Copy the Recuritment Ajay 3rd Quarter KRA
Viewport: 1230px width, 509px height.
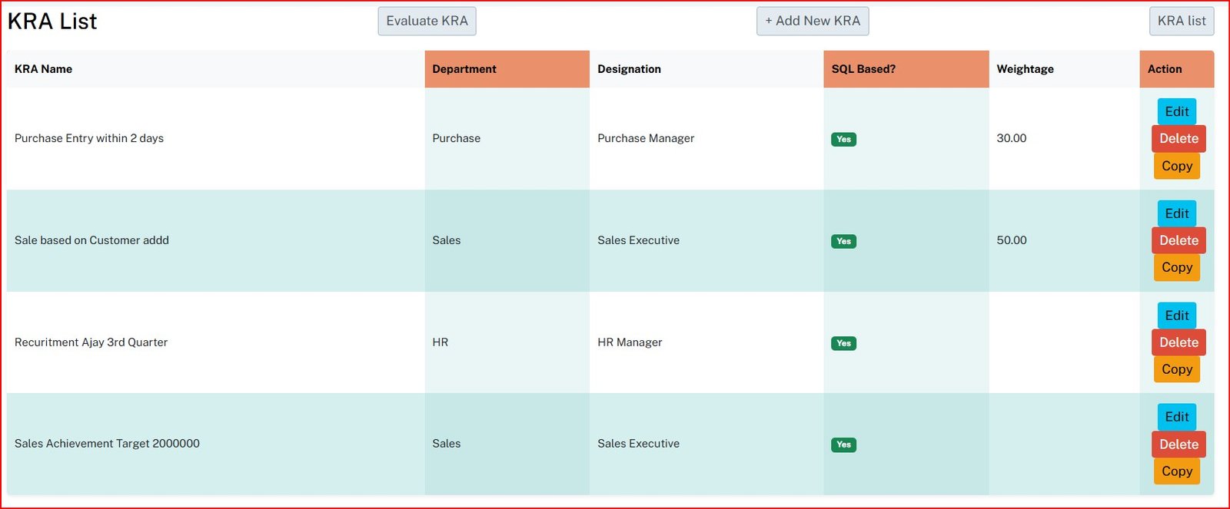[1176, 369]
